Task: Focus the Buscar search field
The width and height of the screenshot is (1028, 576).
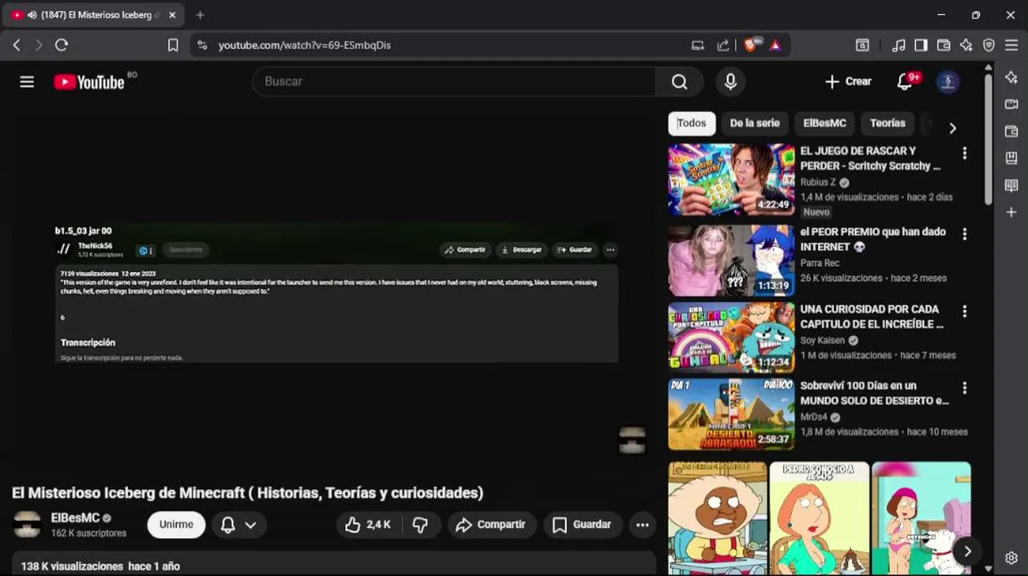Action: click(x=454, y=82)
